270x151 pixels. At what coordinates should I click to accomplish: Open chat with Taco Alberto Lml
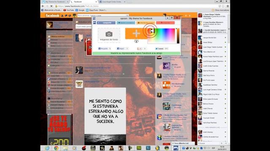coord(212,52)
